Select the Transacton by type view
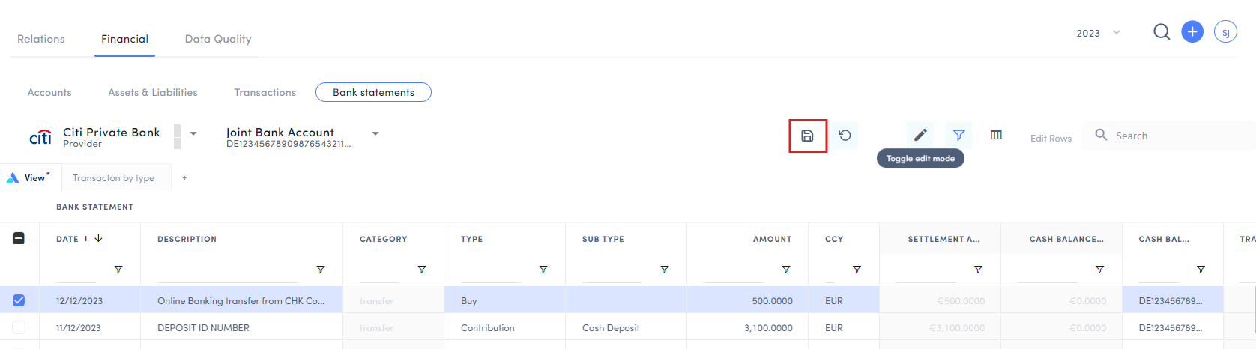The height and width of the screenshot is (349, 1256). tap(113, 178)
